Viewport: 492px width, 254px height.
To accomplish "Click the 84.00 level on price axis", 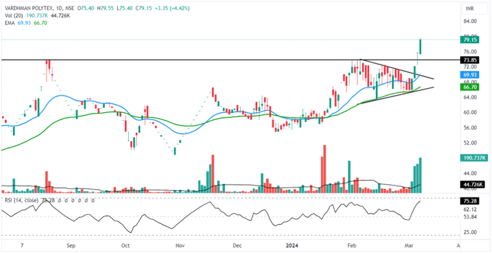I will (470, 22).
